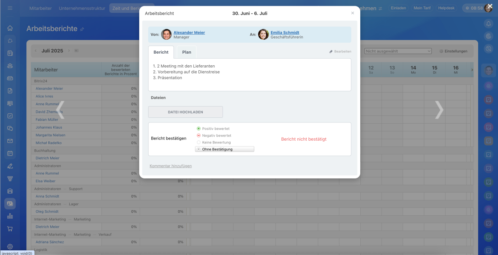Click Bearbeiten to edit the report
Viewport: 498px width, 255px height.
click(x=340, y=51)
